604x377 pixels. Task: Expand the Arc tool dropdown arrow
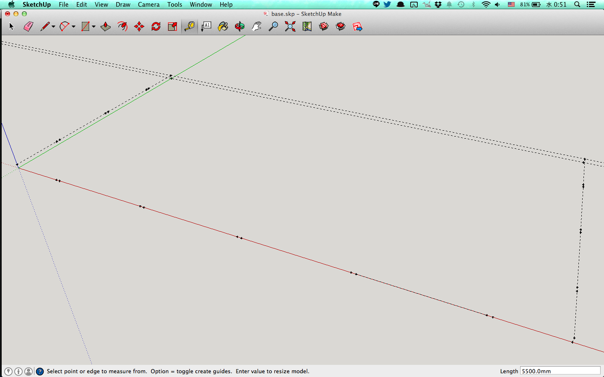73,27
